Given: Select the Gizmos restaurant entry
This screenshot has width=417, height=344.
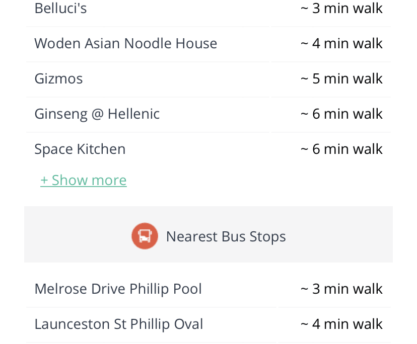Looking at the screenshot, I should click(x=58, y=78).
